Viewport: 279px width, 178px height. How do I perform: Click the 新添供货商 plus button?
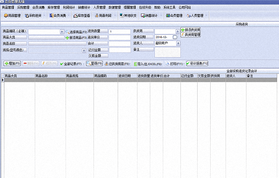pos(191,30)
